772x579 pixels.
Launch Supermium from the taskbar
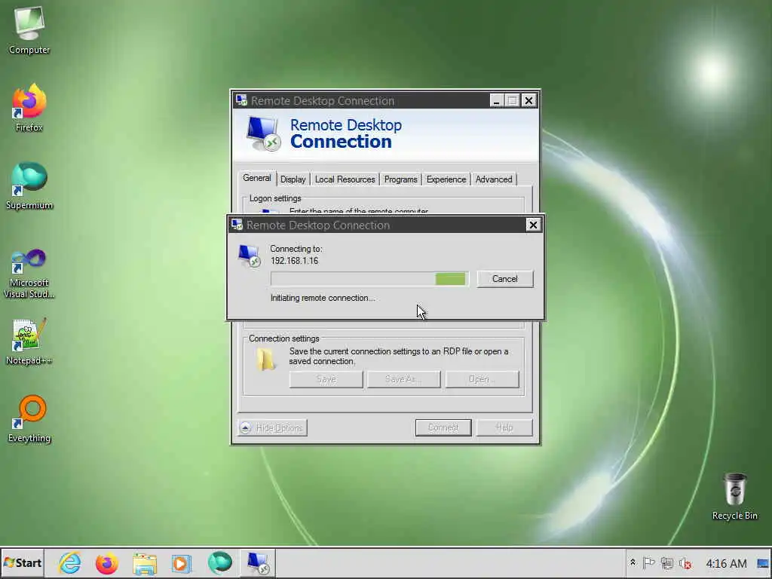(219, 562)
